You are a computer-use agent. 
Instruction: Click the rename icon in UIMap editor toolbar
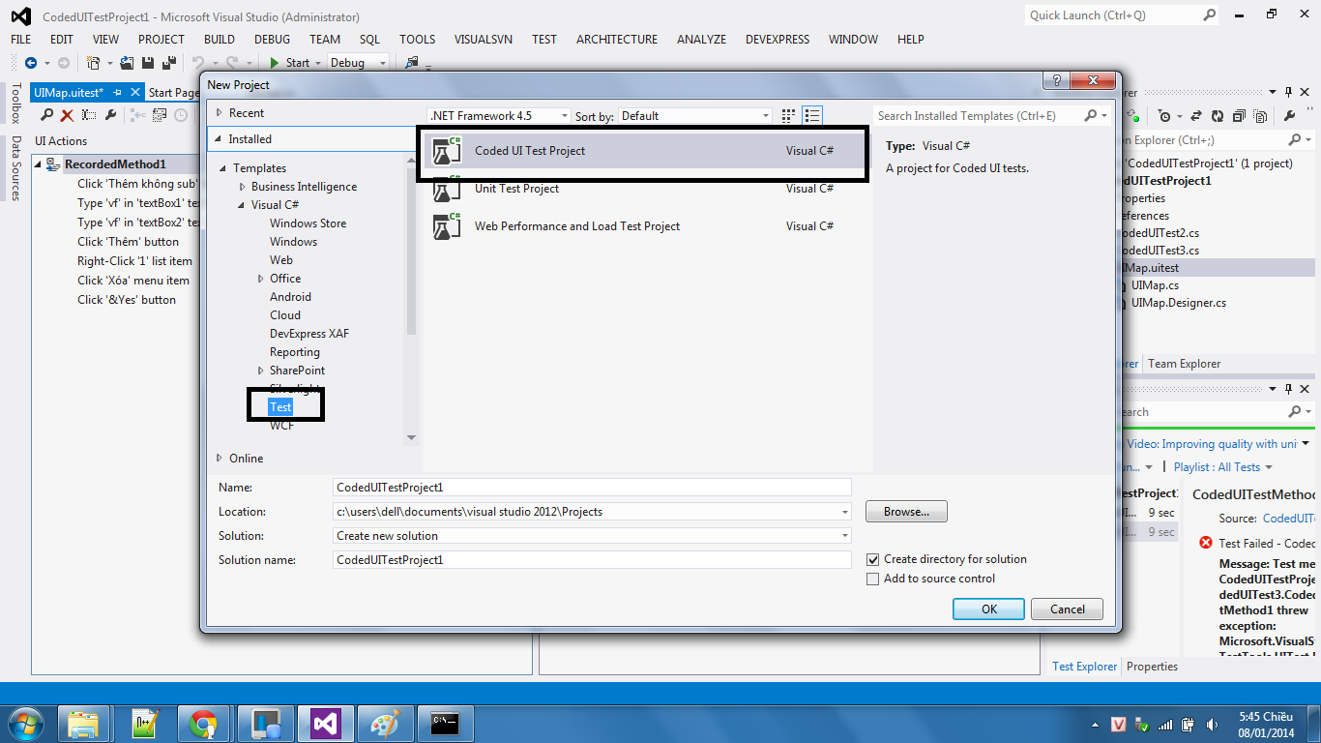(x=89, y=115)
